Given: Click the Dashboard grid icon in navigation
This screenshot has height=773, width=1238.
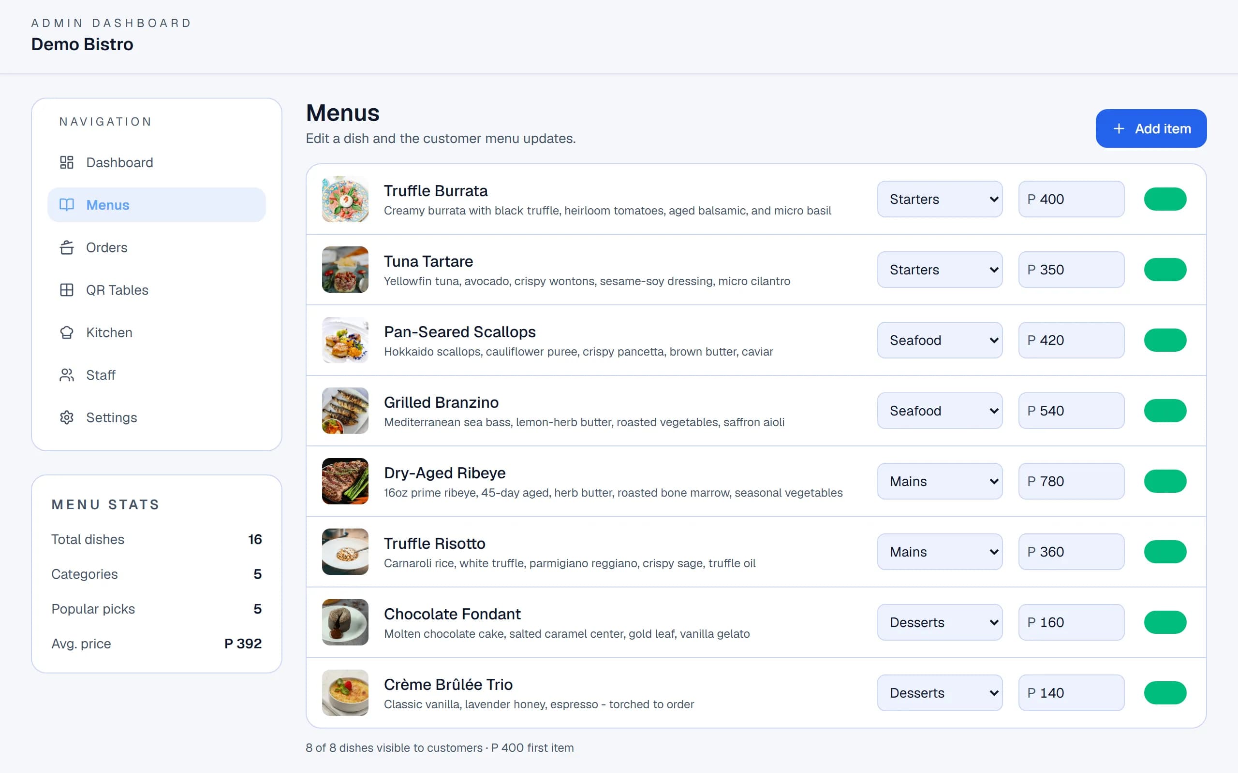Looking at the screenshot, I should [x=67, y=163].
